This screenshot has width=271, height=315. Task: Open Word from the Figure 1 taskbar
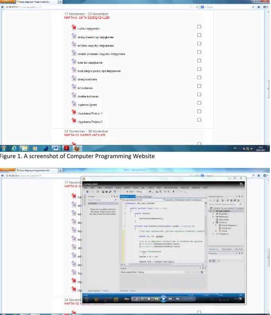(56, 149)
